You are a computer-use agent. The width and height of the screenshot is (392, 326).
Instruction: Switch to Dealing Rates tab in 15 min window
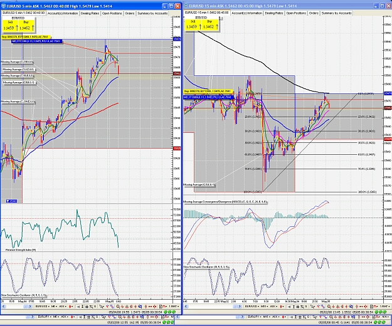[274, 13]
